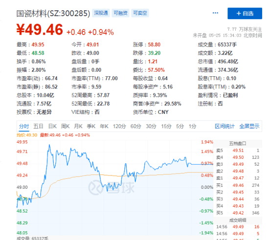Screen dimensions: 271x240
Task: Click the 14:56 trade with volume 16
Action: (238, 227)
